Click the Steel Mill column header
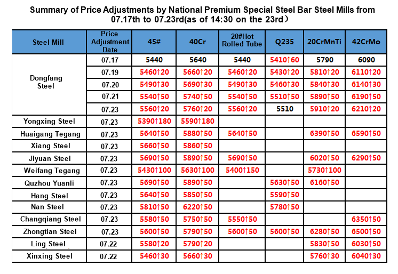398x274 pixels. click(49, 43)
